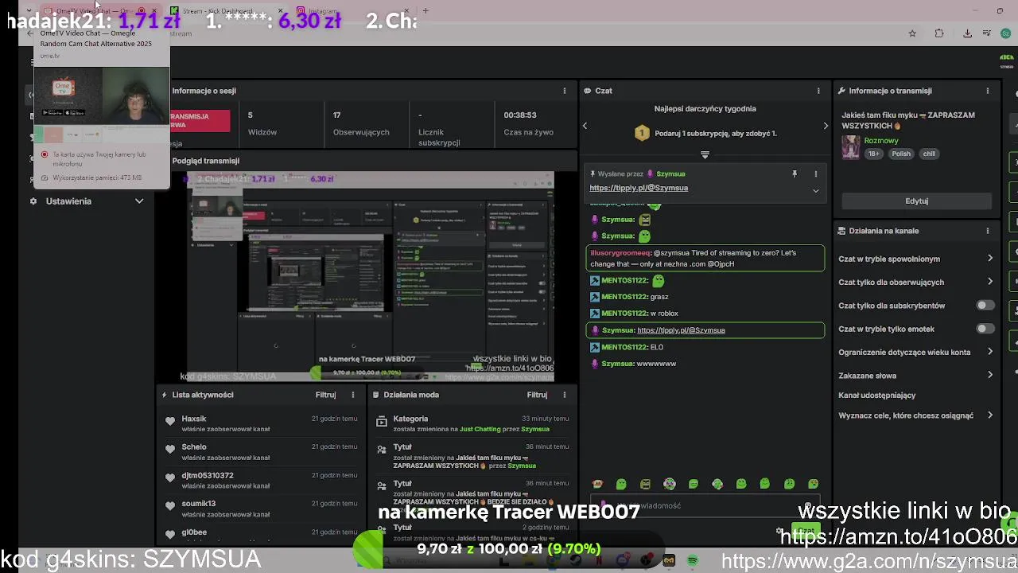1018x573 pixels.
Task: Click the Rozmowy category link
Action: pyautogui.click(x=881, y=141)
